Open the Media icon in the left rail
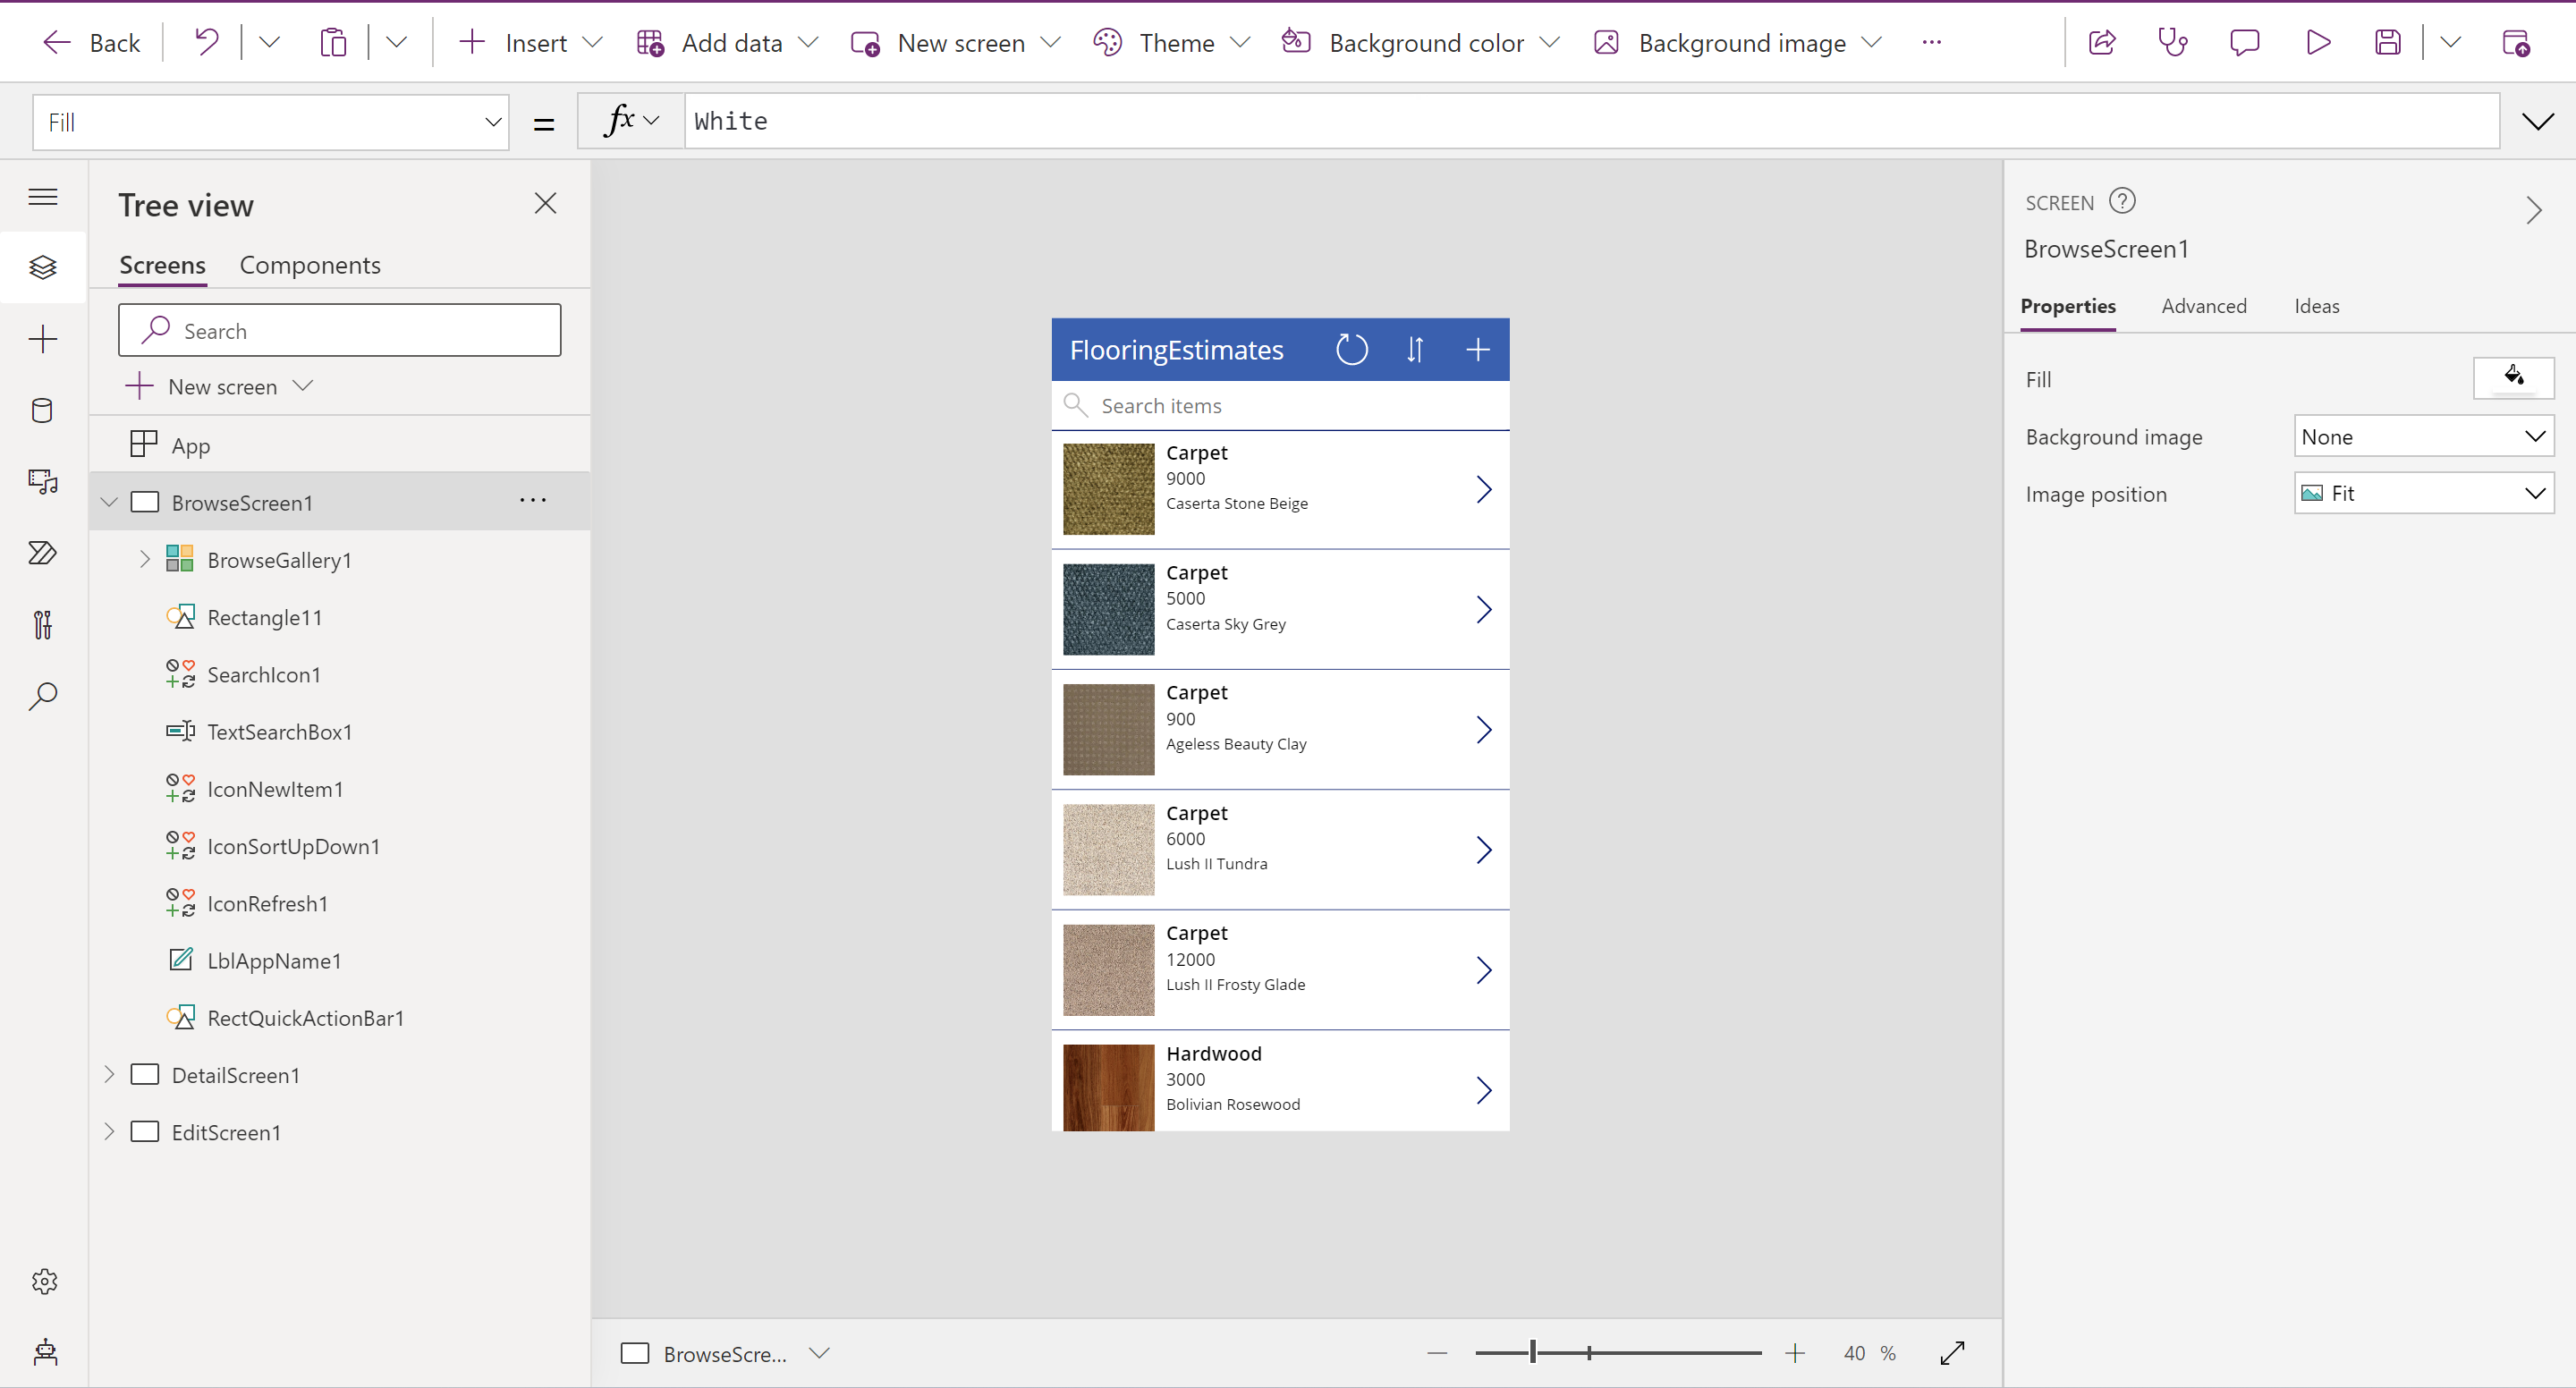2576x1388 pixels. [x=43, y=482]
